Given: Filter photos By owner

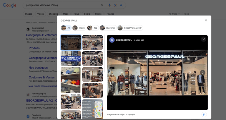Looking at the screenshot, I should 108,28.
